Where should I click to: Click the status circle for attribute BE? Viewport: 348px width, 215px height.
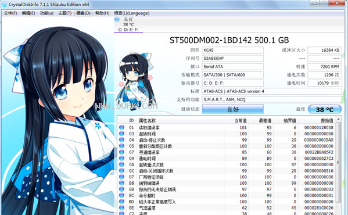pyautogui.click(x=121, y=207)
